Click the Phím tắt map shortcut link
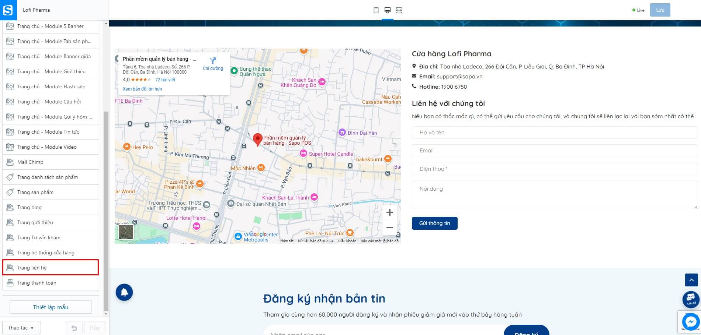 coord(287,241)
